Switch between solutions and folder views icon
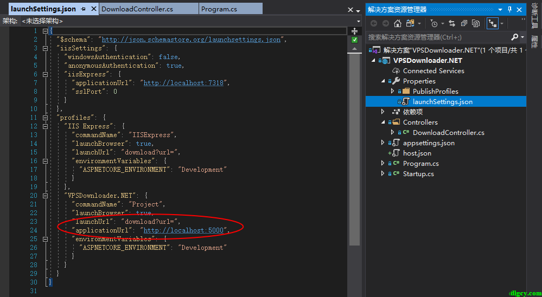The width and height of the screenshot is (542, 297). point(410,23)
